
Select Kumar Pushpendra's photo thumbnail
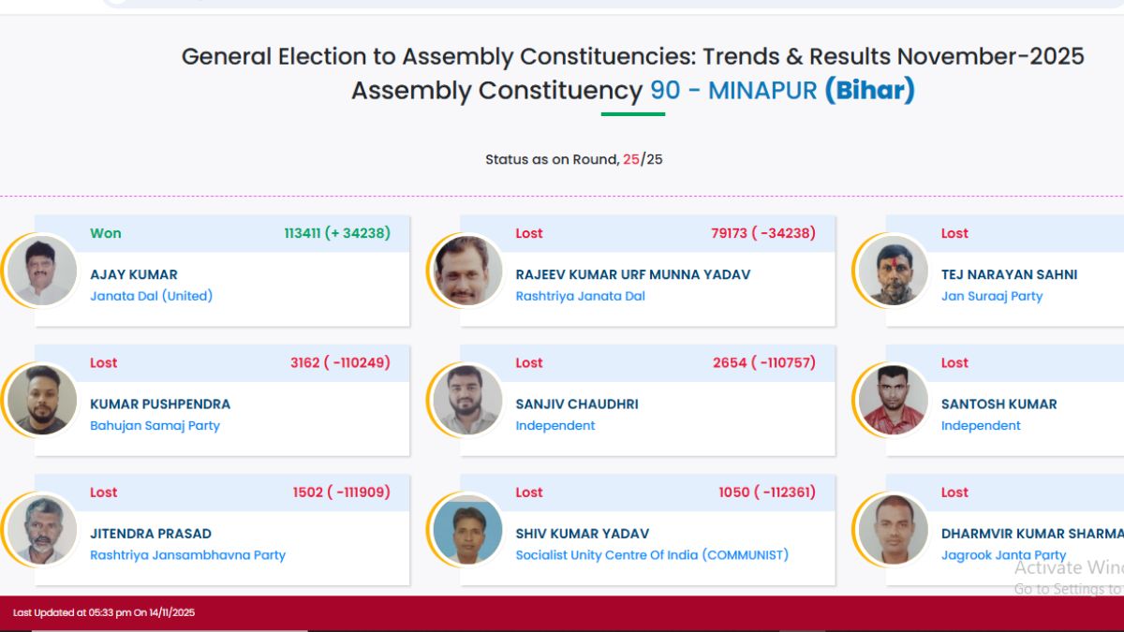tap(41, 400)
